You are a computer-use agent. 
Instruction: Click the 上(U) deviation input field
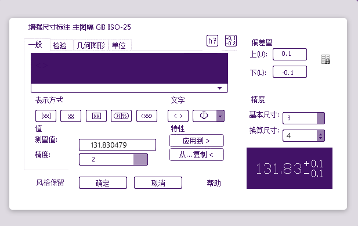[x=290, y=54]
